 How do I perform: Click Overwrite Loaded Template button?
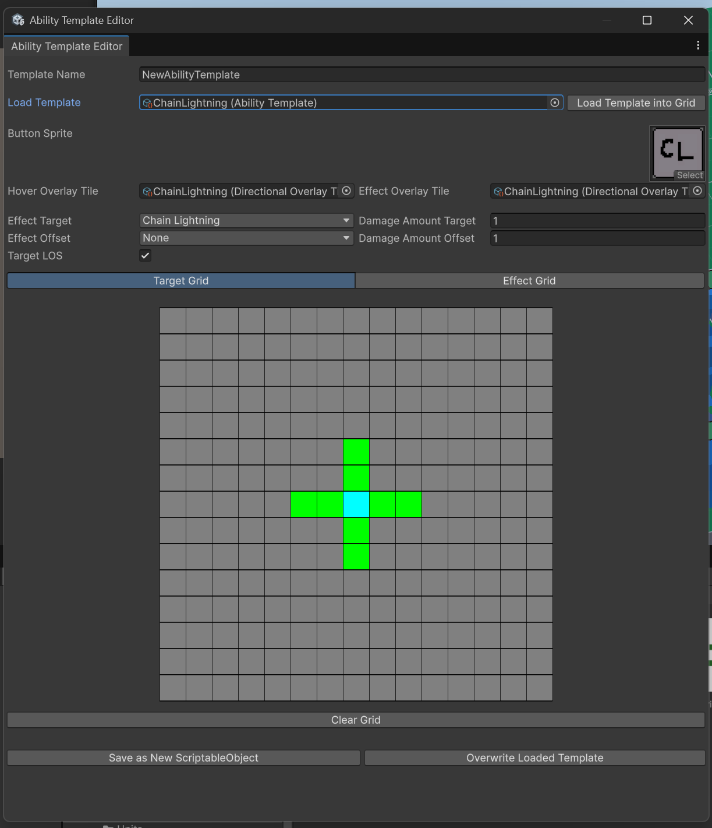click(x=534, y=757)
